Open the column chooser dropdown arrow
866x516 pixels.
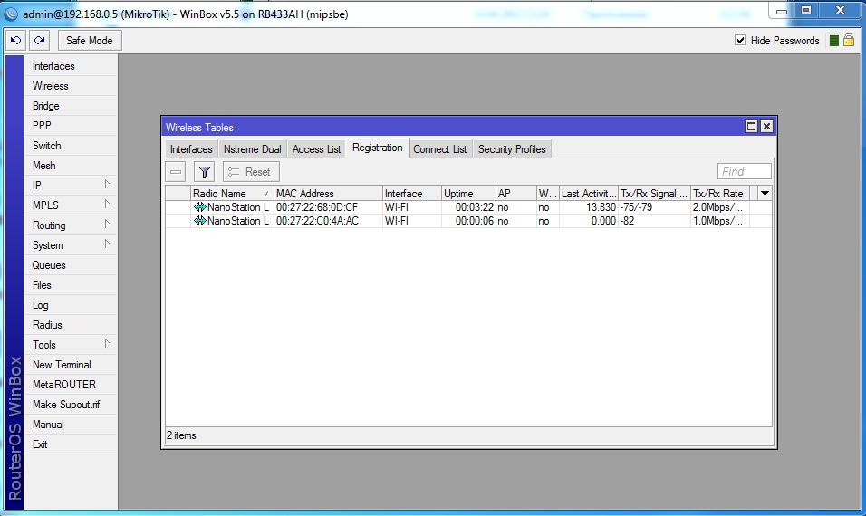pos(765,194)
